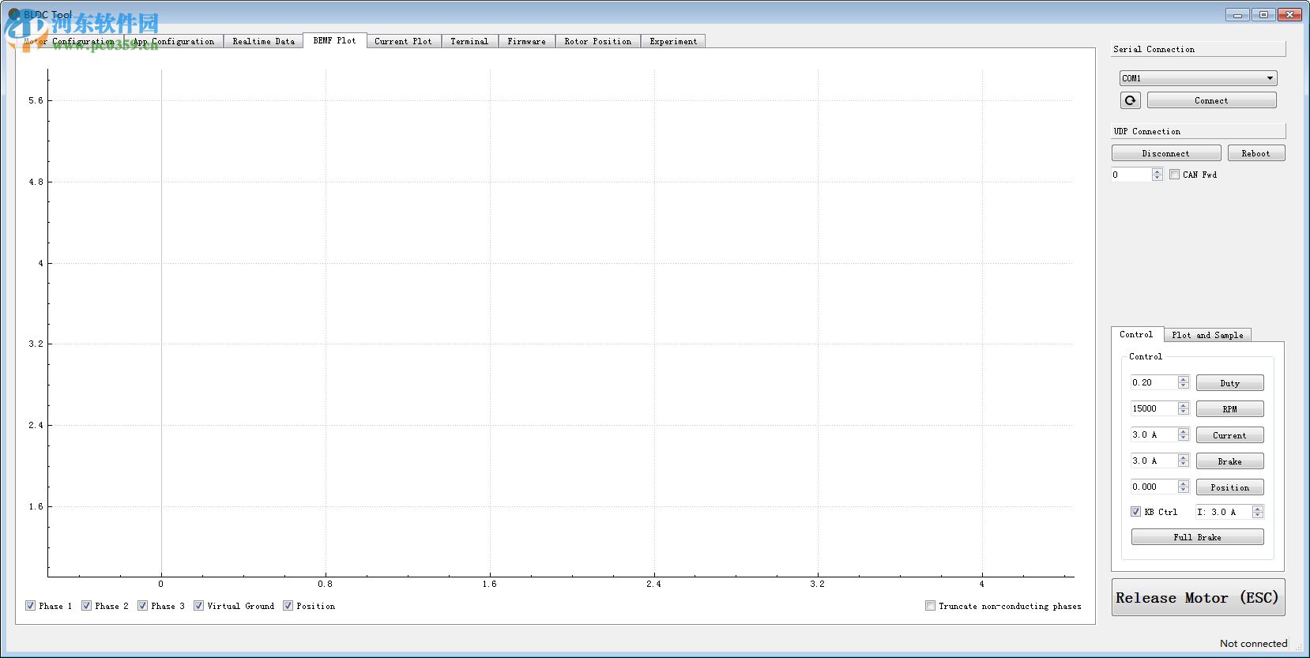Click the UDP Disconnect button
Screen dimensions: 1310x658
[x=1166, y=153]
